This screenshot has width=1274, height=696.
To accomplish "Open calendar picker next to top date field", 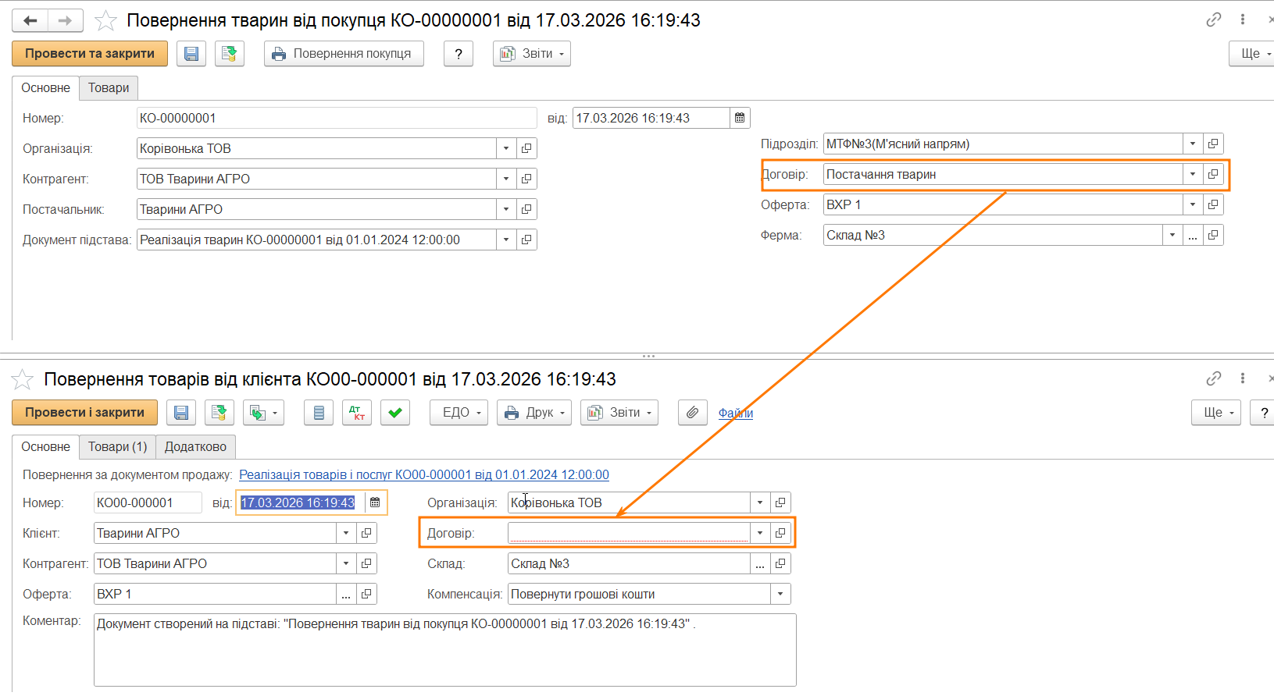I will [x=740, y=118].
